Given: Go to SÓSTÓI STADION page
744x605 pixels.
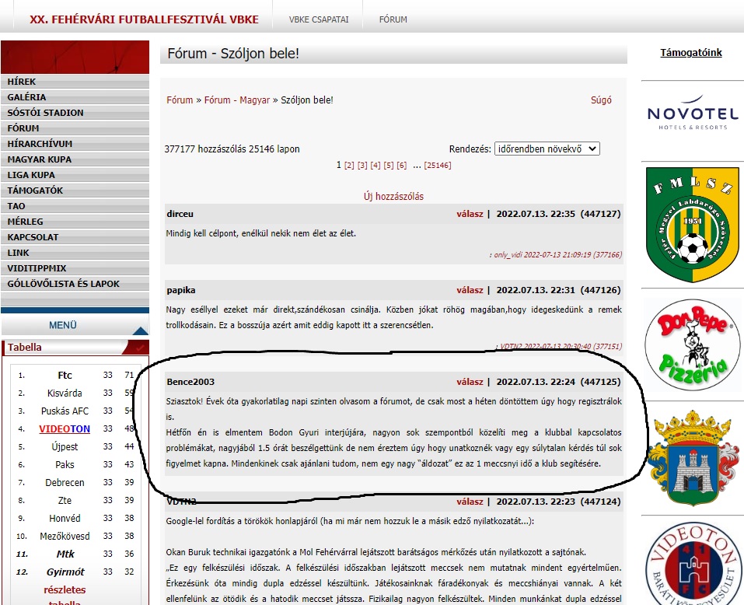Looking at the screenshot, I should [x=45, y=113].
